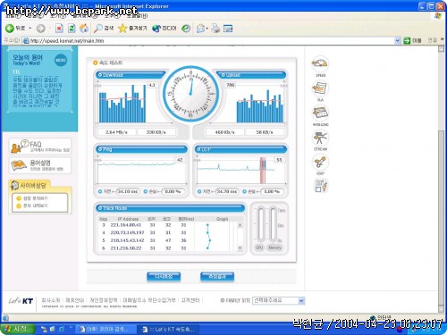Click the small icon below VoIP
447x335 pixels.
[321, 185]
